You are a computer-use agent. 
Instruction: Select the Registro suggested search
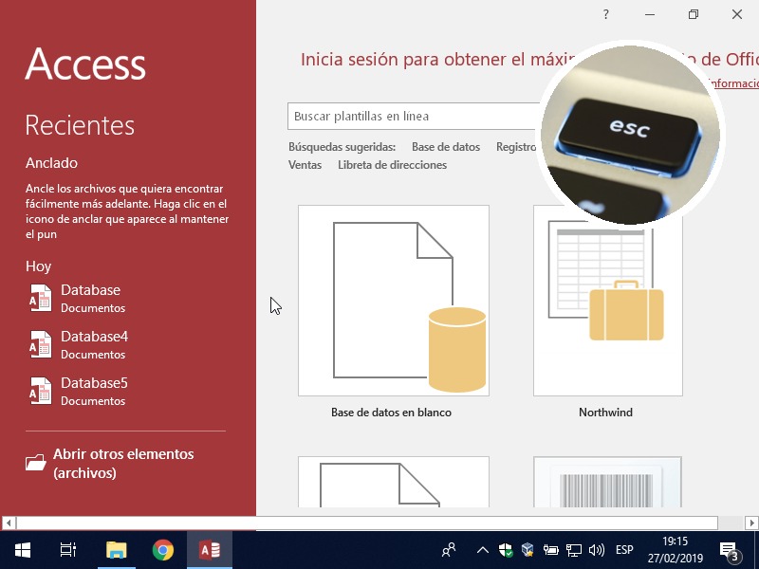point(516,147)
